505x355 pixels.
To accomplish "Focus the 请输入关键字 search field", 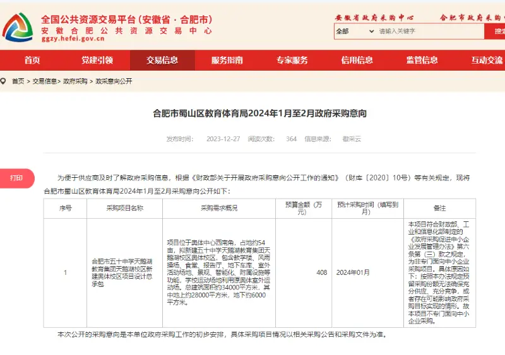I will pyautogui.click(x=430, y=32).
